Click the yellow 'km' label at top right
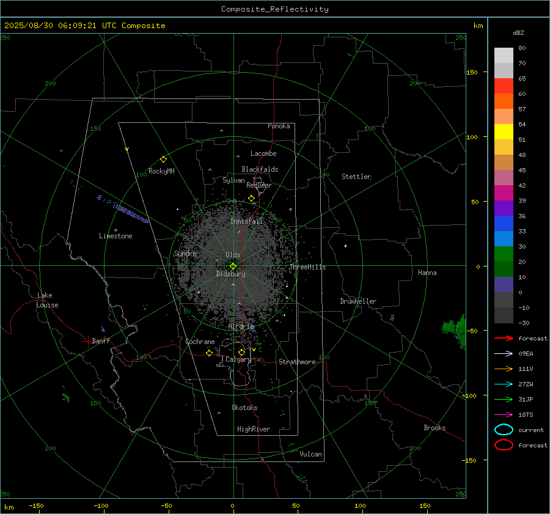Screen dimensions: 550x514 478,26
